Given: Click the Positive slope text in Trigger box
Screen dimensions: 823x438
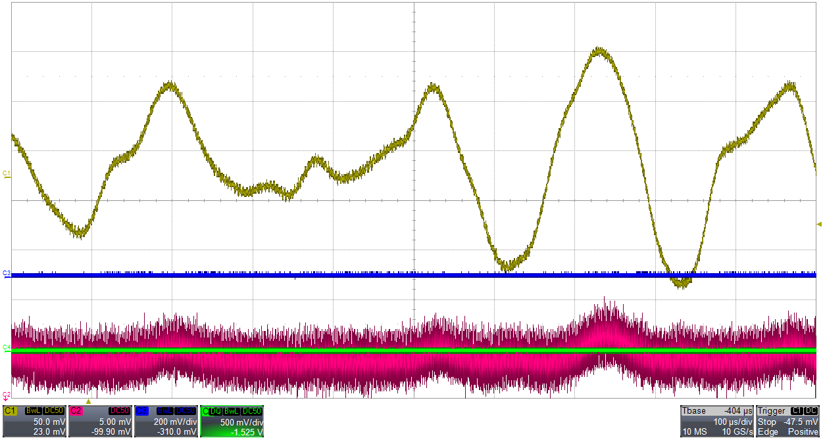Looking at the screenshot, I should point(803,431).
